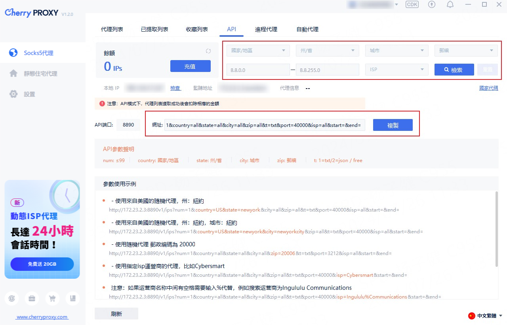Image resolution: width=507 pixels, height=325 pixels.
Task: Open the 州/省 dropdown
Action: [327, 51]
